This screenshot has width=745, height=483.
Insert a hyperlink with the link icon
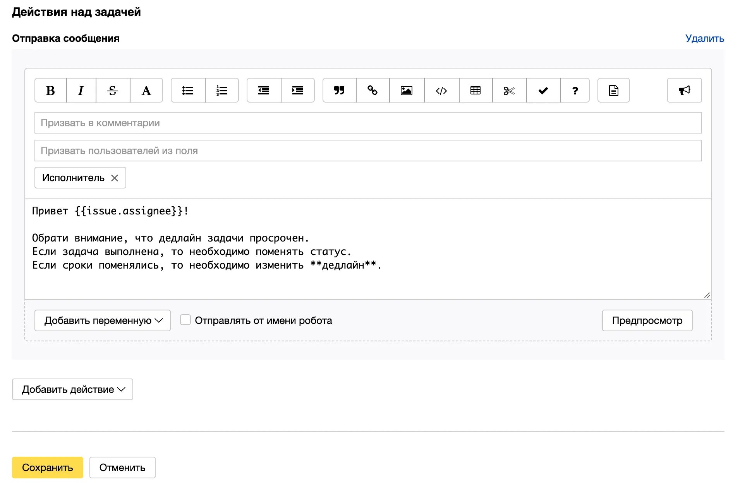(372, 91)
